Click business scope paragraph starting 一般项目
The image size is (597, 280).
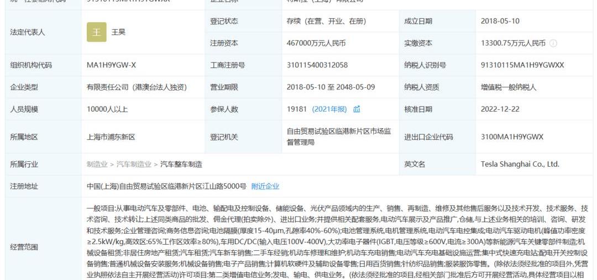pyautogui.click(x=338, y=242)
